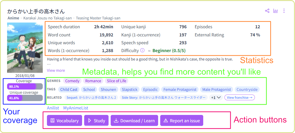Open the MyAnimeList link
The image size is (295, 133).
76,108
